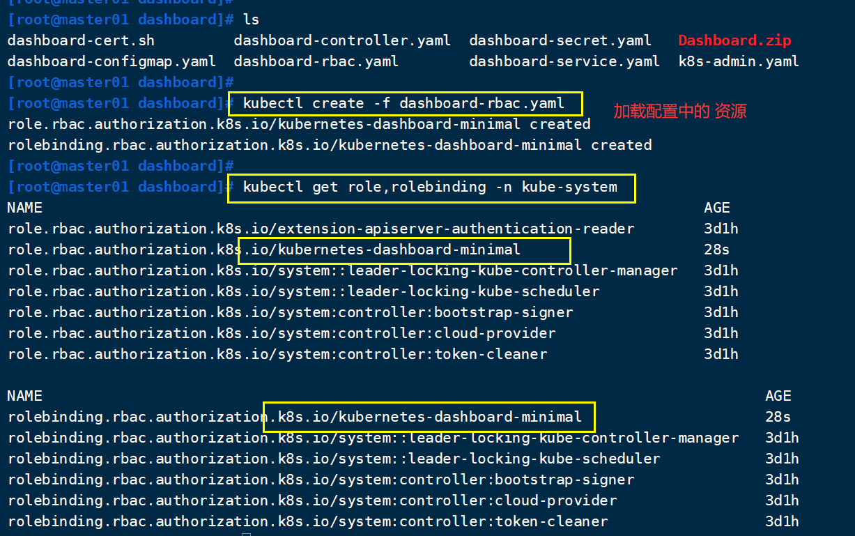Screen dimensions: 855x536
Task: Click role system:controller:cloud-provider row
Action: (373, 333)
